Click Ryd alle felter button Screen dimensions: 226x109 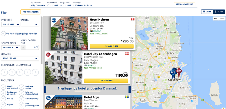[31, 12]
